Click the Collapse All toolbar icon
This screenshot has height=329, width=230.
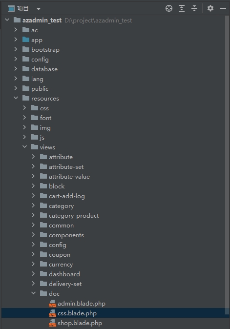(194, 8)
